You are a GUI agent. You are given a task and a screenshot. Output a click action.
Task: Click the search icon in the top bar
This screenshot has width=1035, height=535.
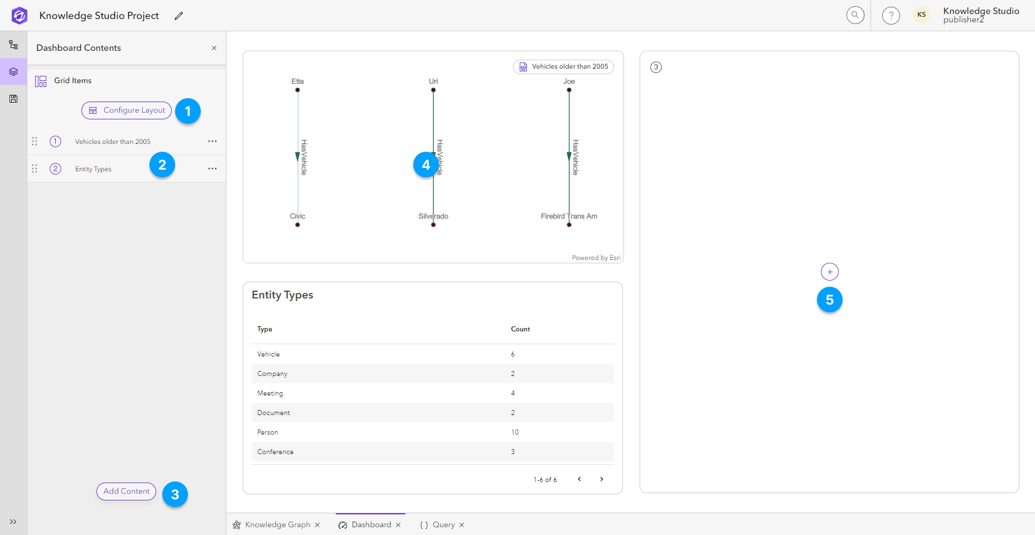[x=855, y=15]
